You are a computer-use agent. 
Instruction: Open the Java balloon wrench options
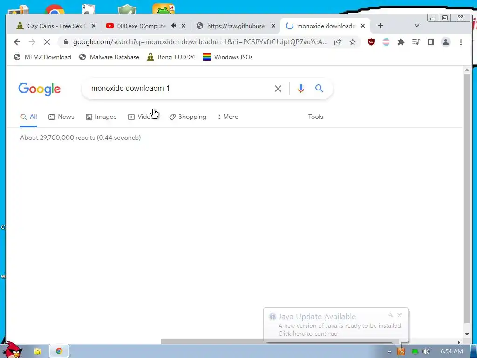coord(391,315)
